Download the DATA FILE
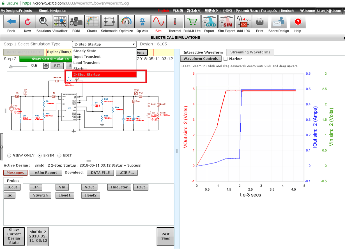Viewport: 345px width, 249px height. [100, 173]
